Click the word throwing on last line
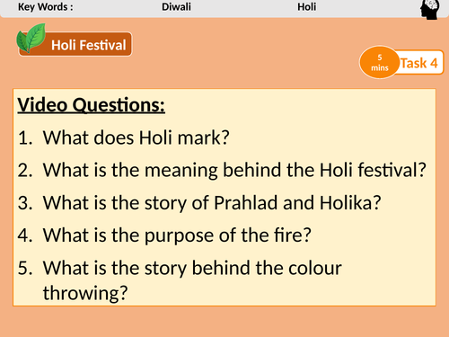449x337 pixels. click(85, 293)
